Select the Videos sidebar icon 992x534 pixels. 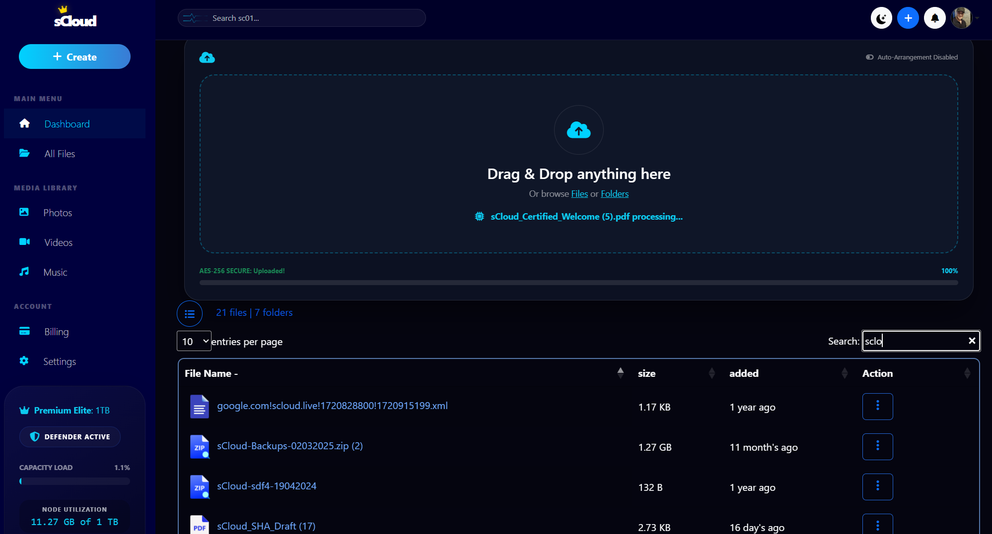click(x=24, y=242)
